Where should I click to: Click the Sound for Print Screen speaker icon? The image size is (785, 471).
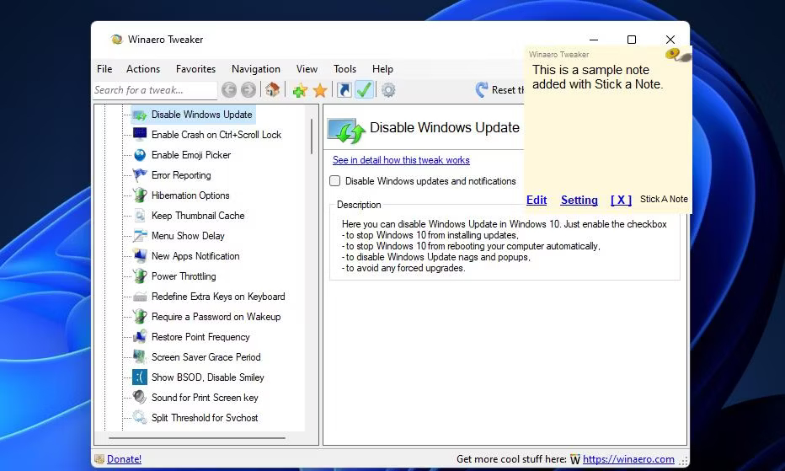click(x=140, y=398)
